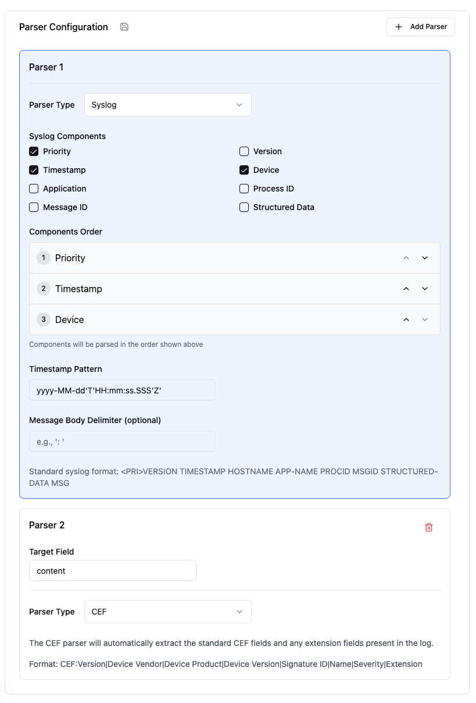This screenshot has height=703, width=476.
Task: Tick the Application checkbox
Action: (x=34, y=189)
